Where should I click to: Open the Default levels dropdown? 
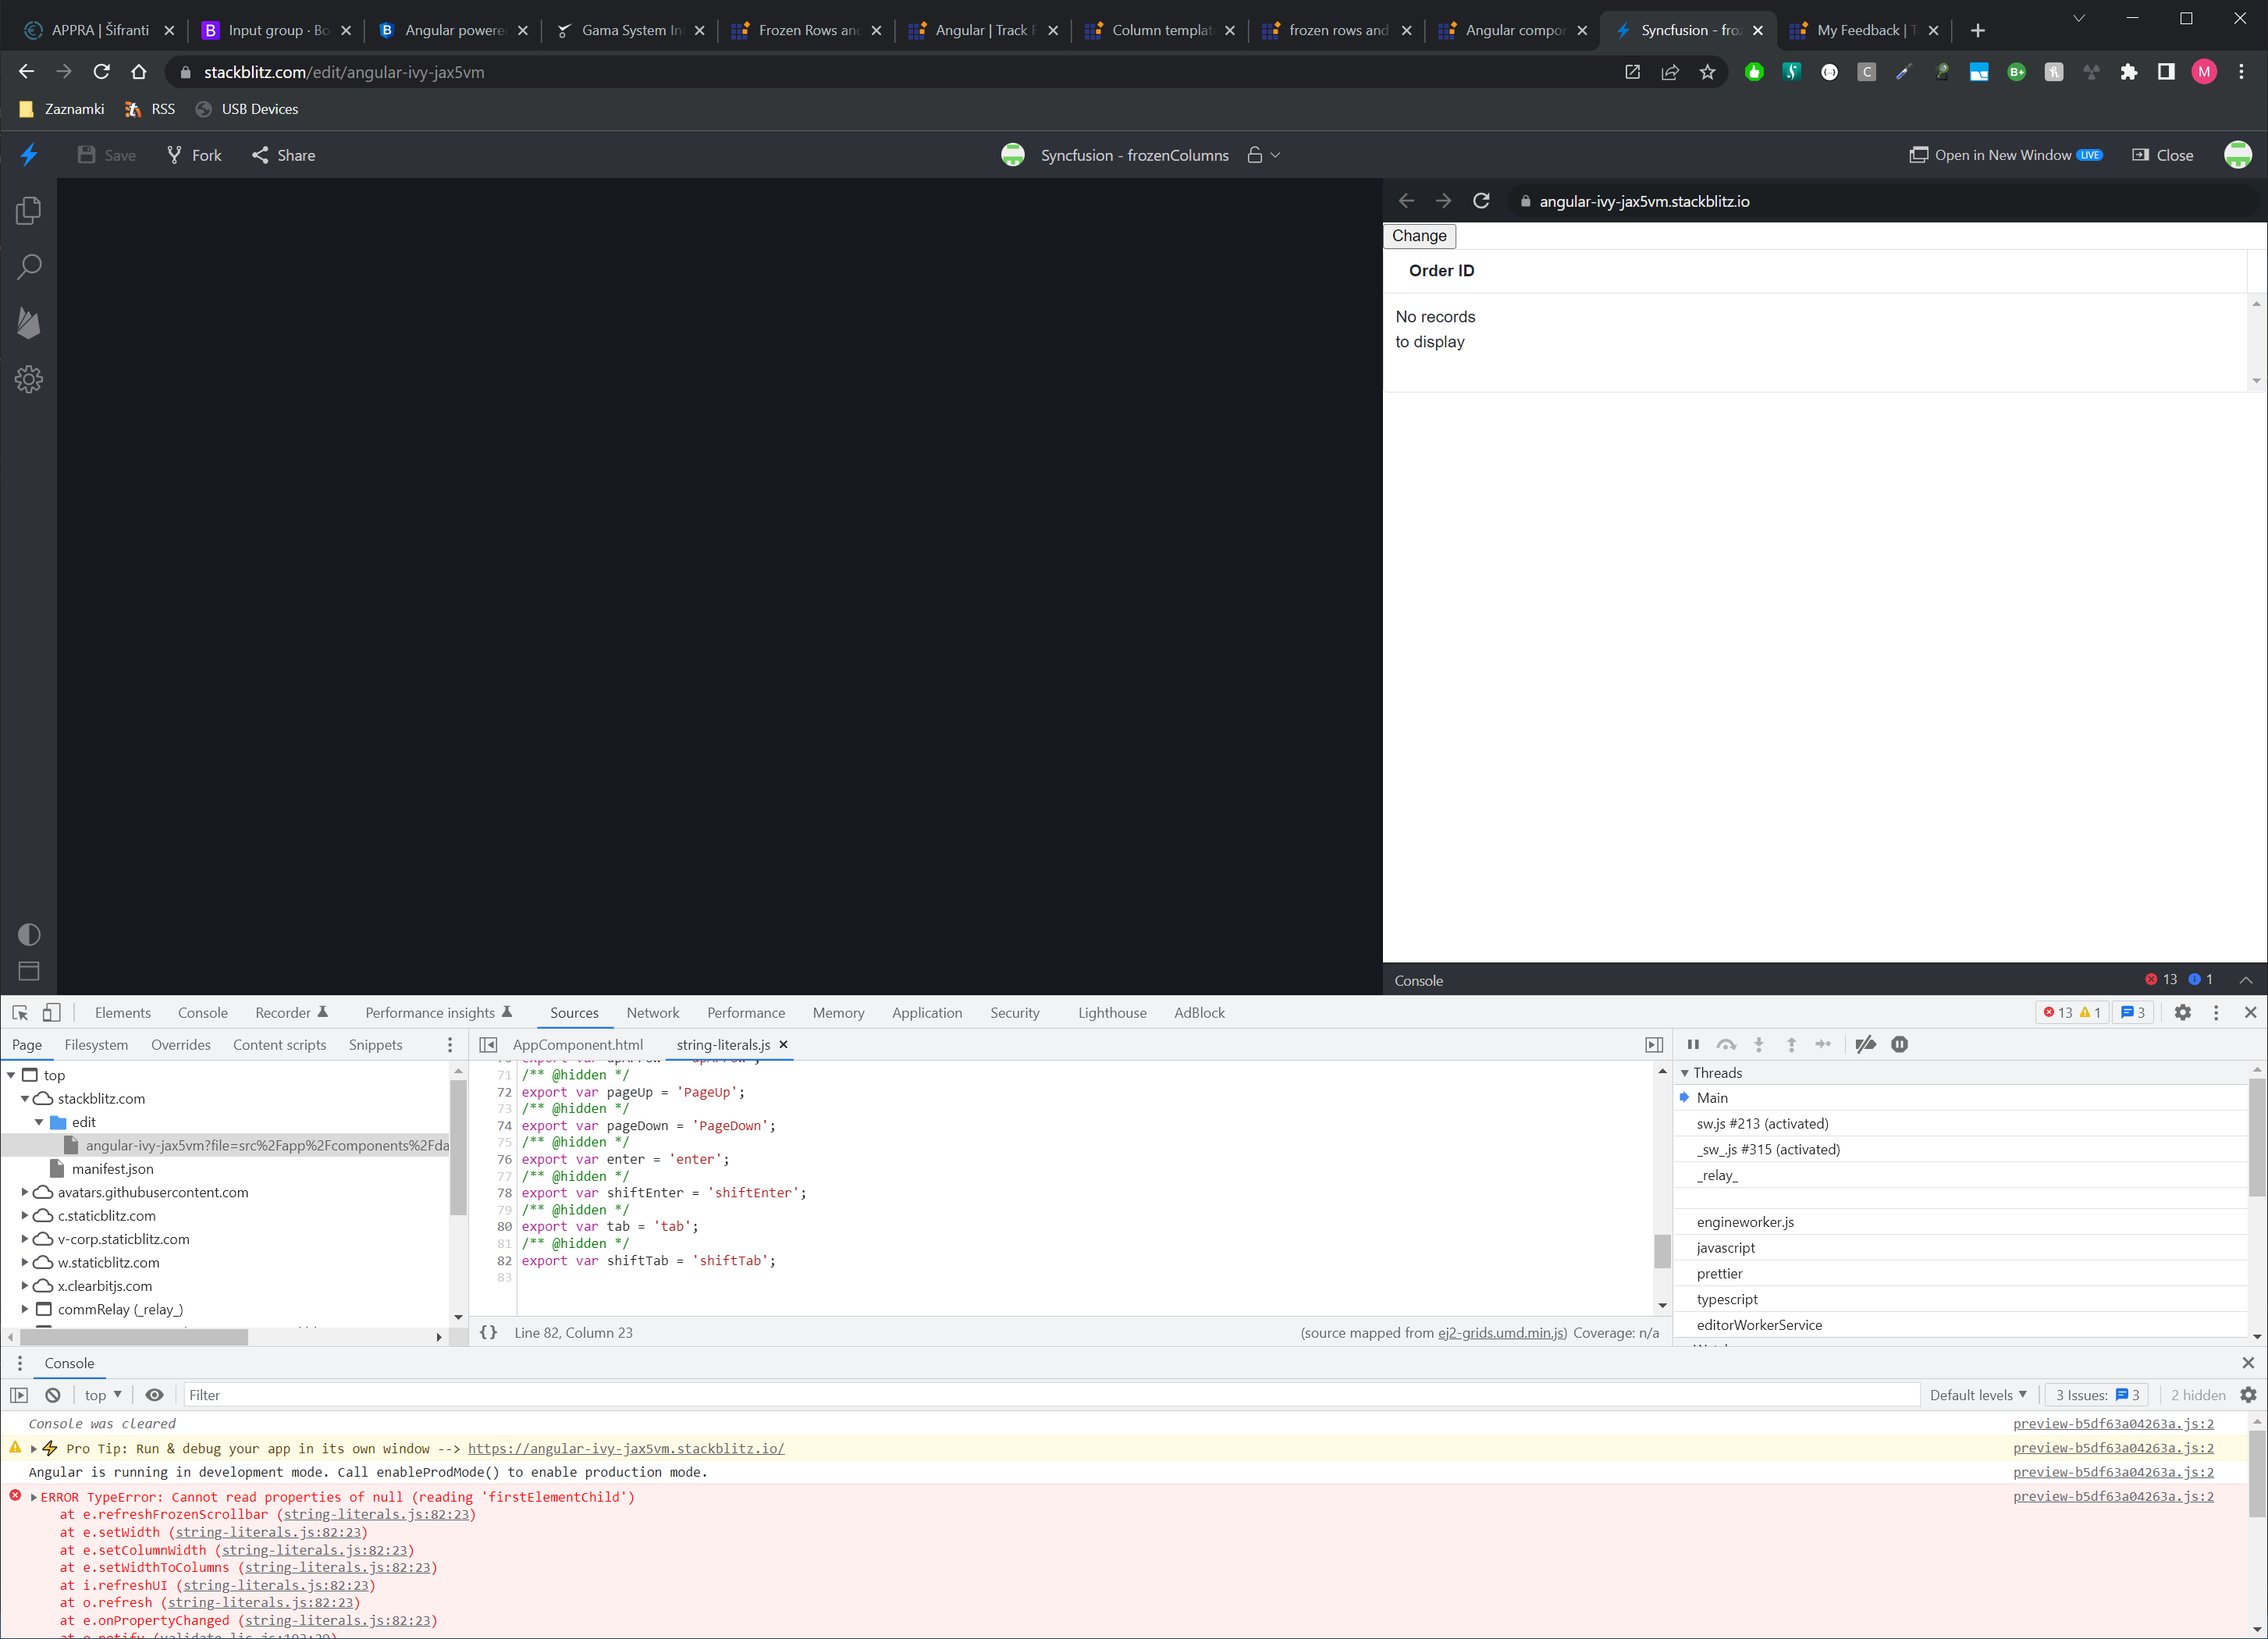[1977, 1395]
